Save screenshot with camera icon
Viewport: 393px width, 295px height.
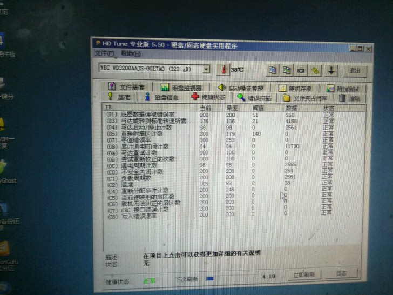point(301,71)
